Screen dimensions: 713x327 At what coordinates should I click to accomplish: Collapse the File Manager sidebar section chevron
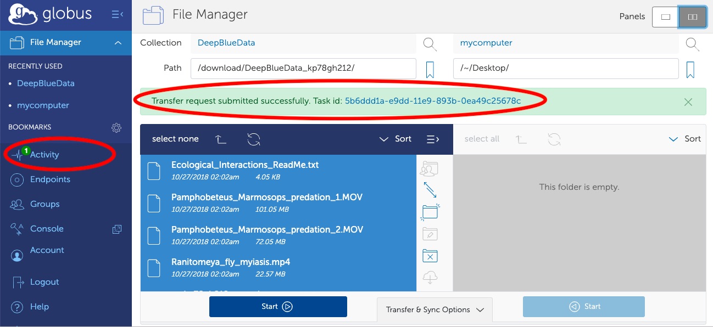coord(118,43)
